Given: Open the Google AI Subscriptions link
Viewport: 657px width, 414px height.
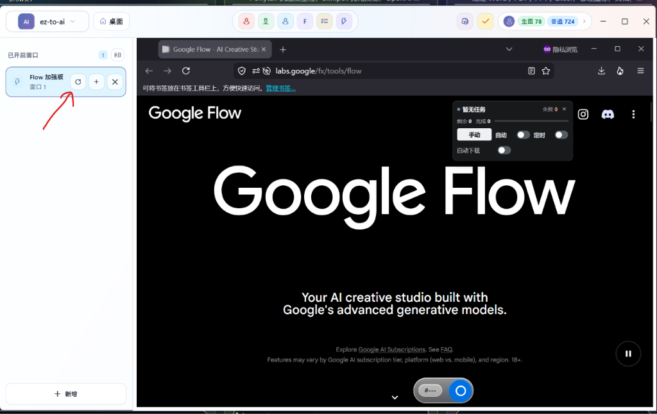Looking at the screenshot, I should [x=392, y=349].
